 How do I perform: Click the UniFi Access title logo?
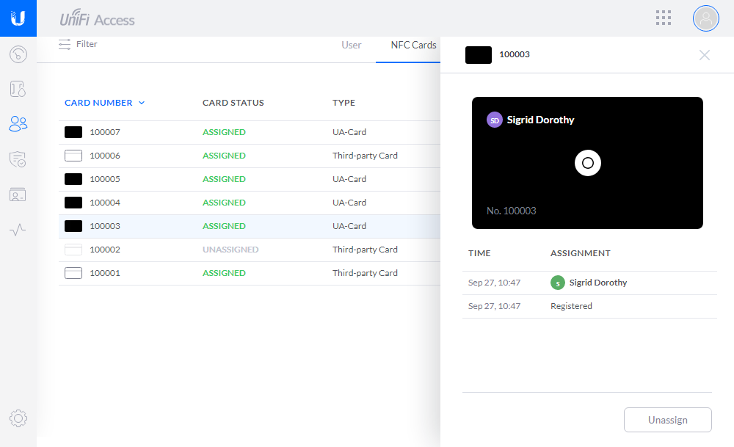tap(97, 19)
